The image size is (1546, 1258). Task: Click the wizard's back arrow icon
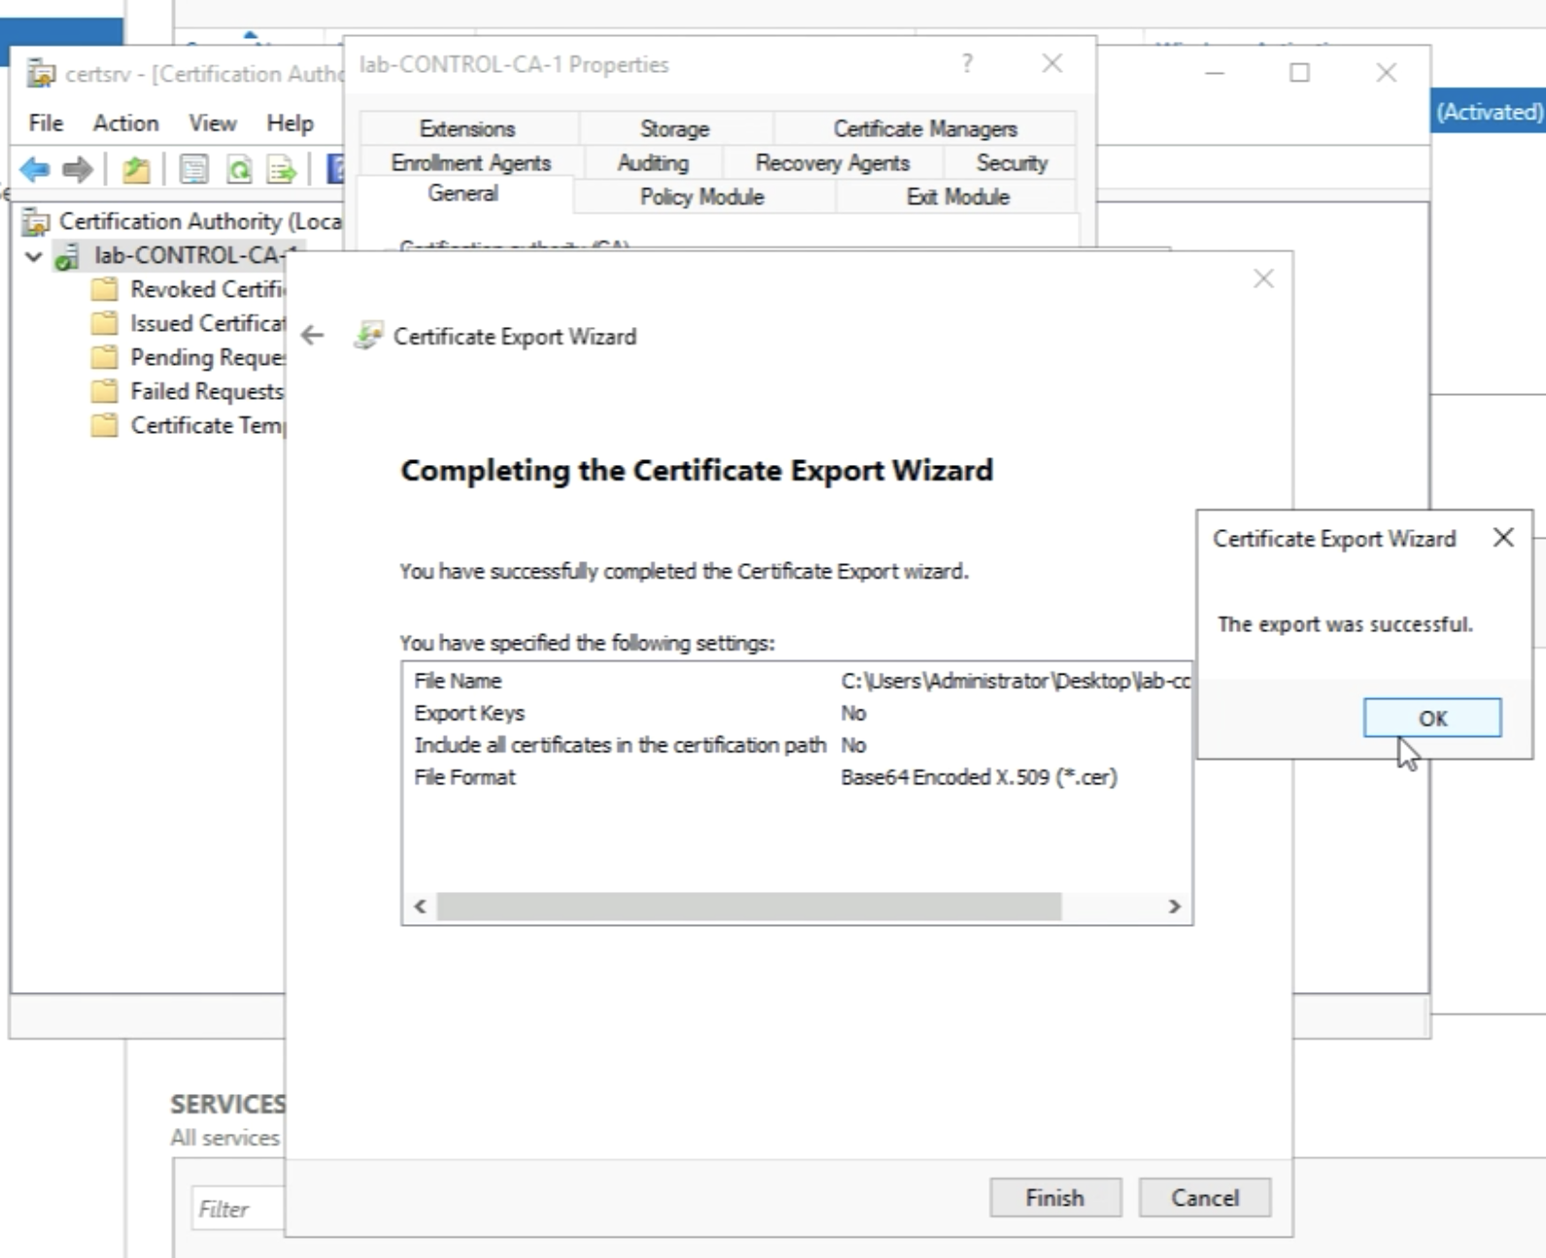click(x=313, y=336)
